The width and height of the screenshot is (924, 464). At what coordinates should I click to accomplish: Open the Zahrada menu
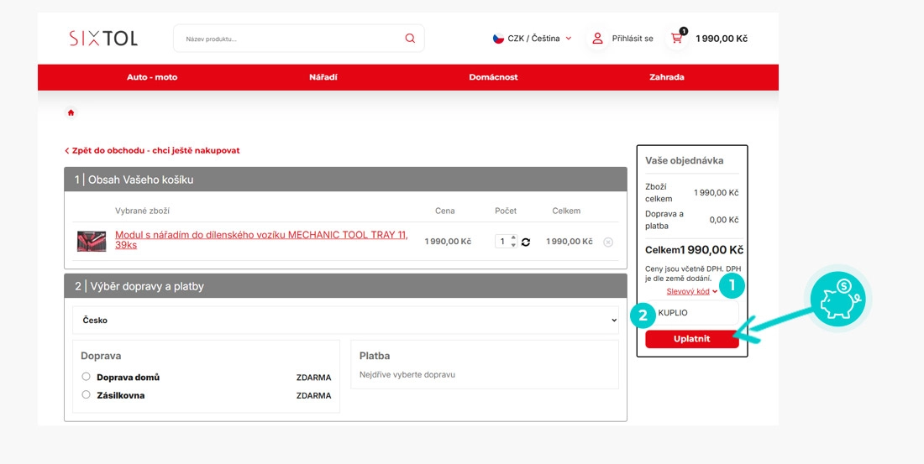pyautogui.click(x=666, y=77)
